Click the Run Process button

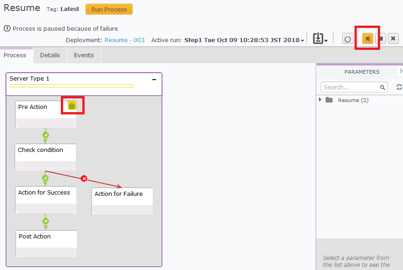109,9
